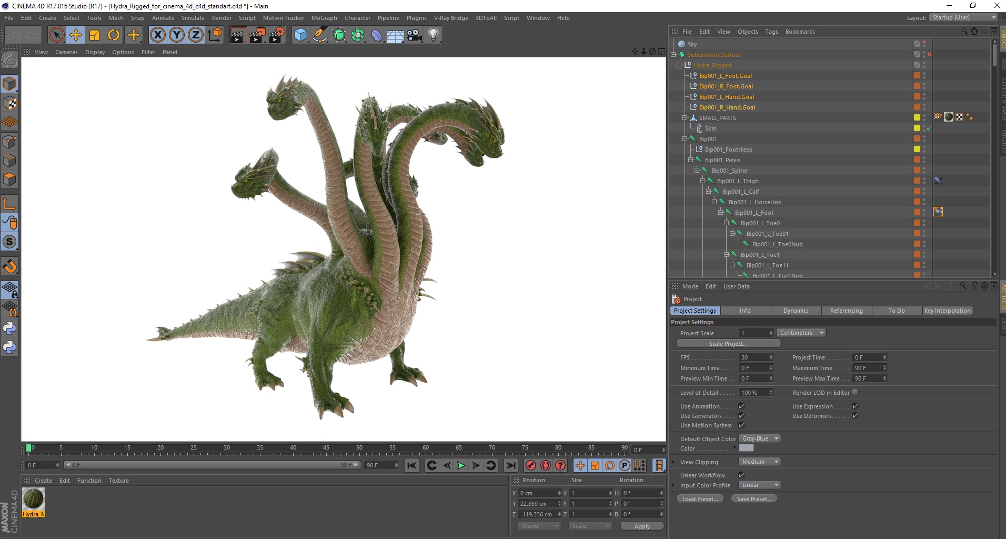
Task: Toggle X axis lock
Action: click(157, 35)
